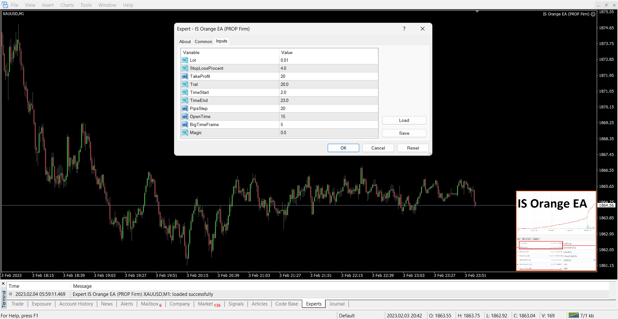Reset the expert inputs to defaults
This screenshot has height=319, width=618.
pyautogui.click(x=413, y=148)
